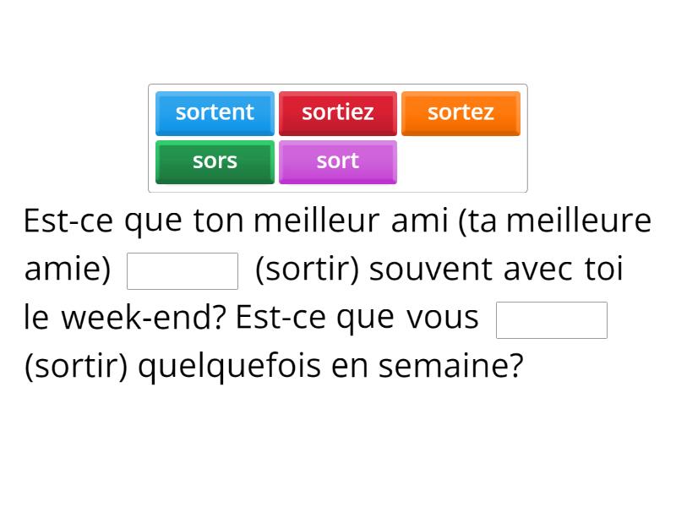Select the blue tile labeled sortent

click(x=215, y=113)
